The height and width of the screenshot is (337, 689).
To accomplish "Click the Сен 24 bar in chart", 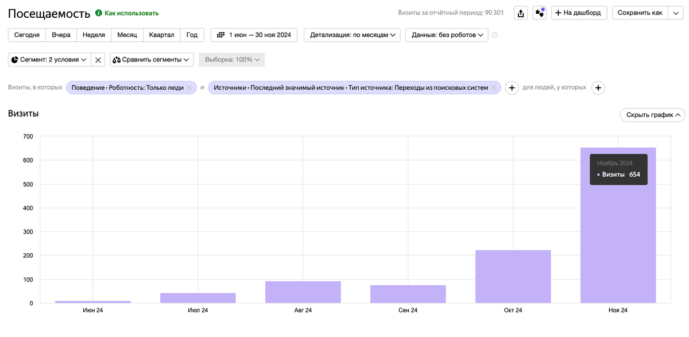I will (408, 294).
